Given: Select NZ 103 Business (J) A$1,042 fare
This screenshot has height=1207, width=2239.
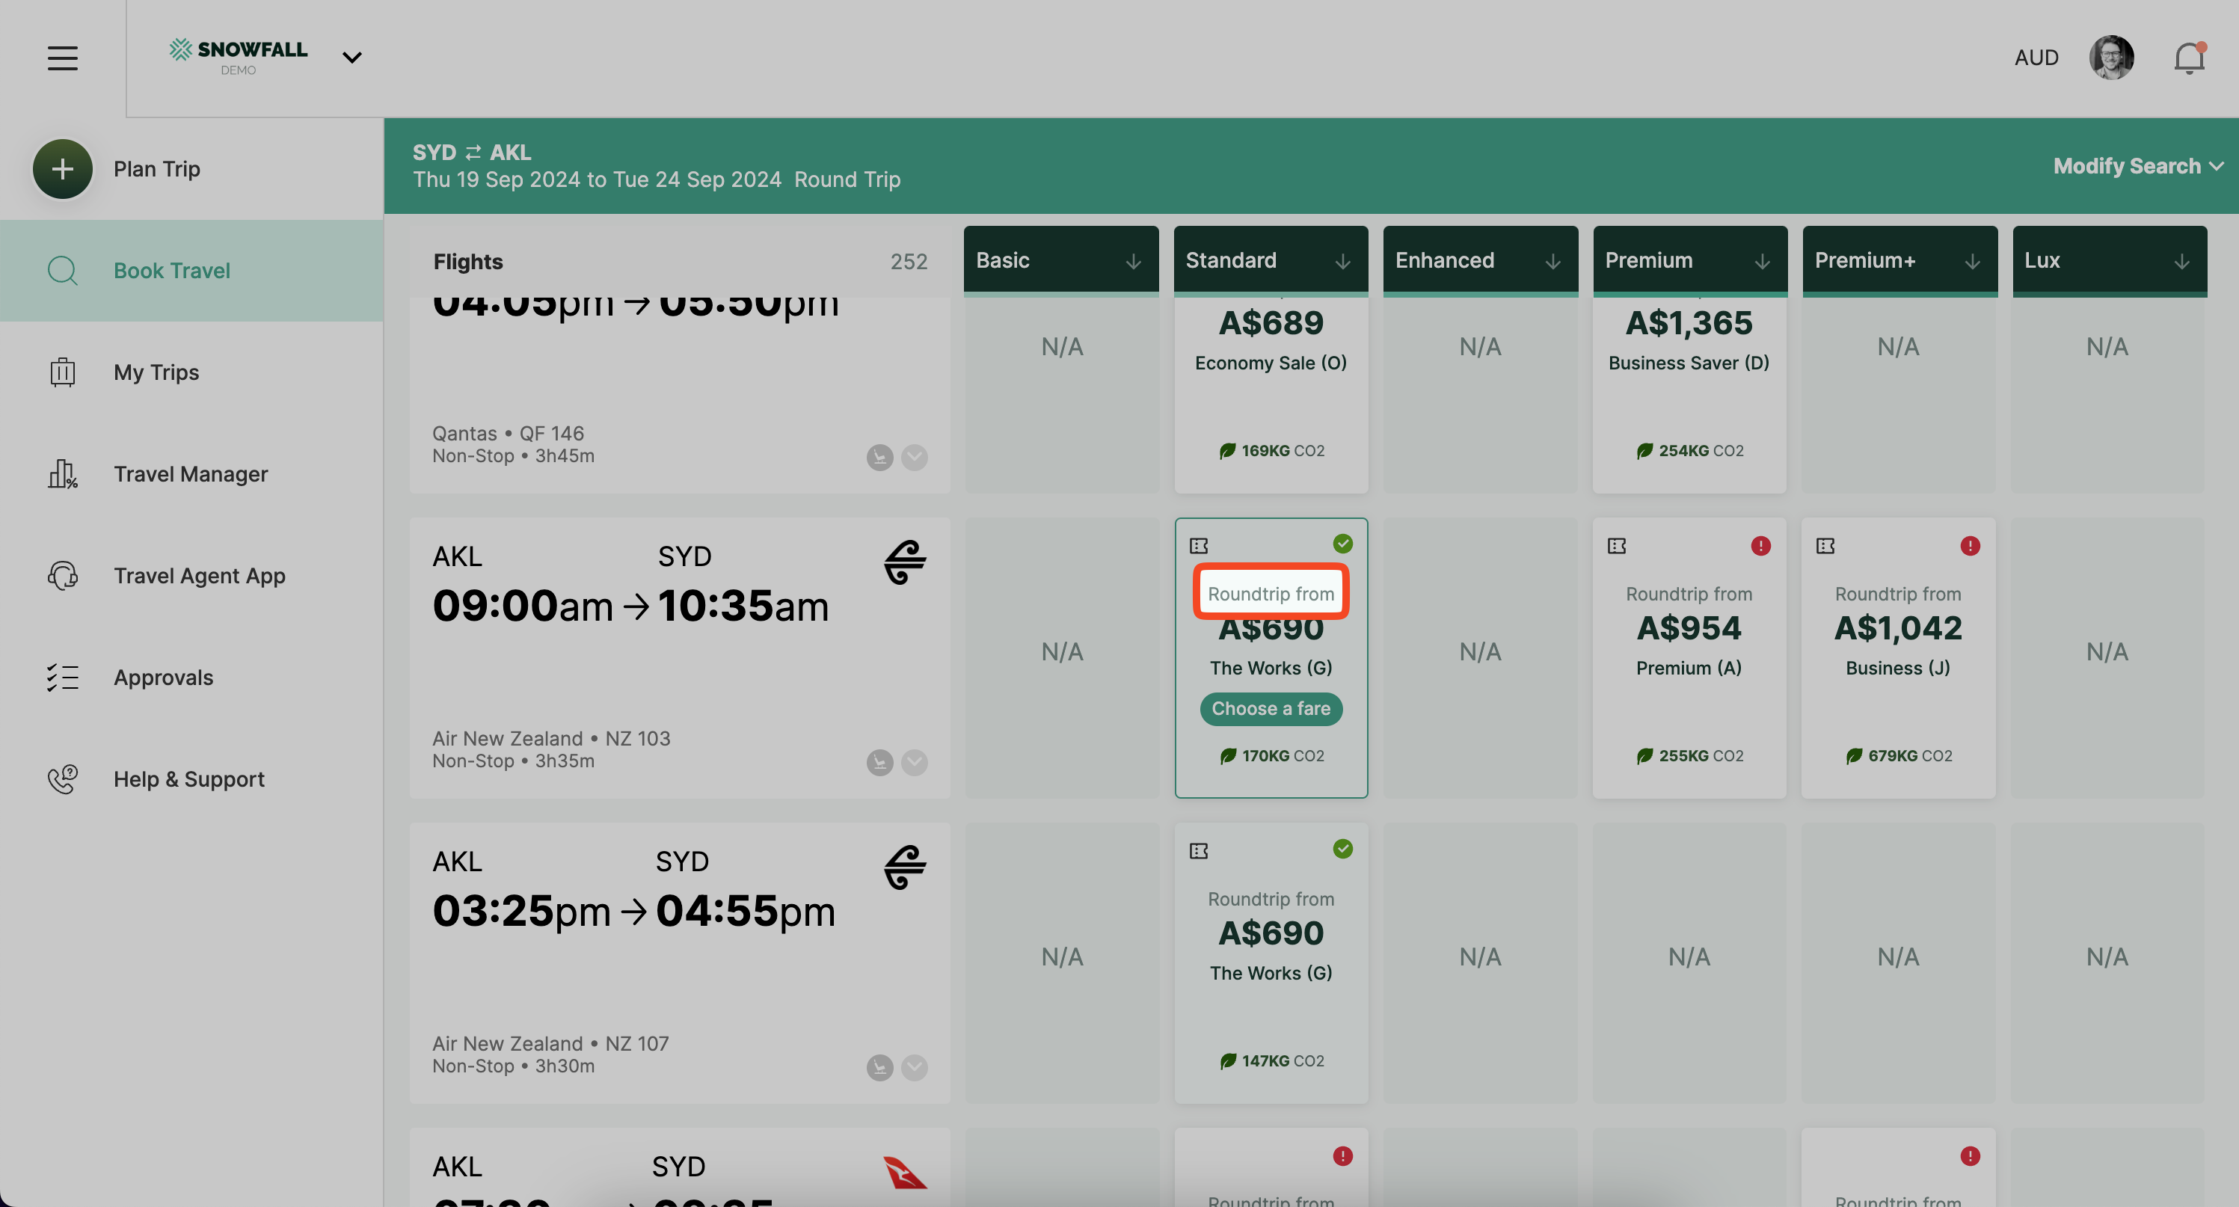Looking at the screenshot, I should tap(1898, 658).
